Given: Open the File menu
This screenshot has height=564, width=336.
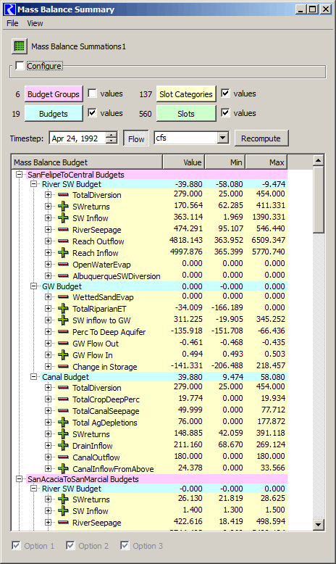Looking at the screenshot, I should (x=12, y=23).
